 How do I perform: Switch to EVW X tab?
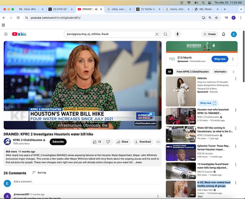[x=61, y=9]
